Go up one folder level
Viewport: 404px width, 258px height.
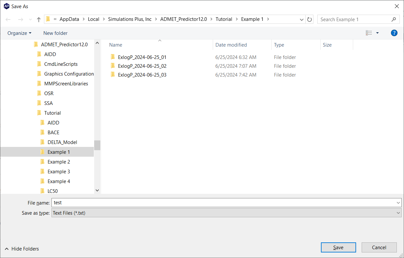point(39,20)
